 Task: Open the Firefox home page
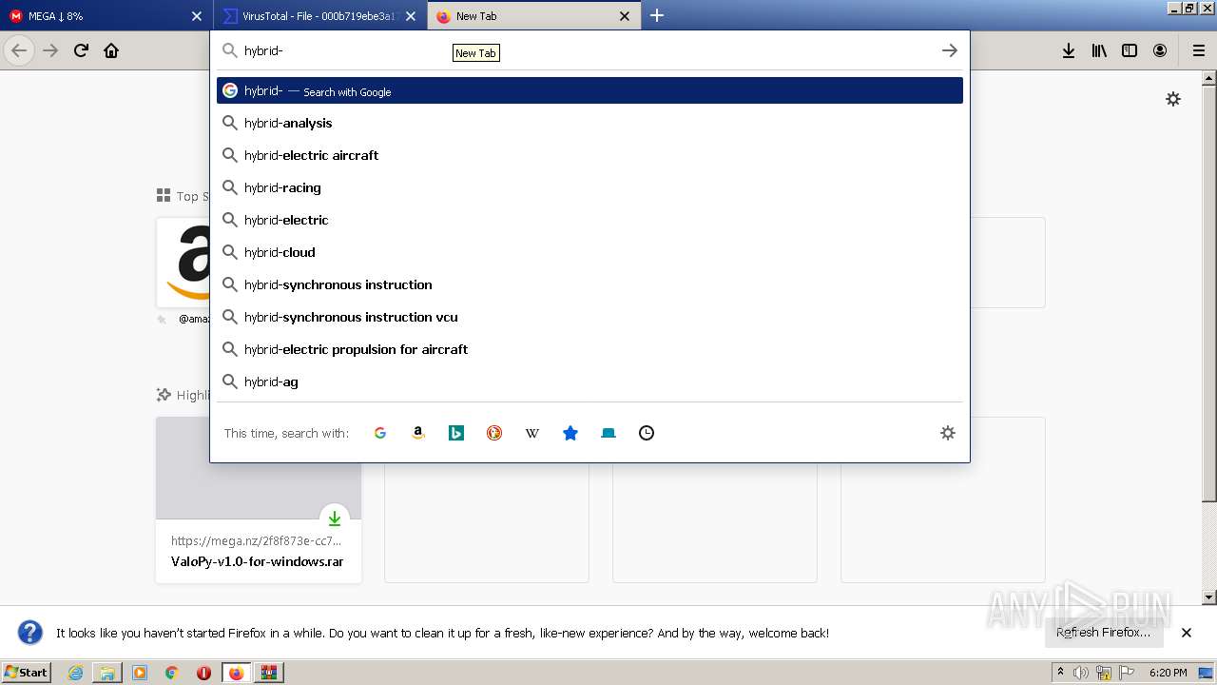tap(111, 50)
